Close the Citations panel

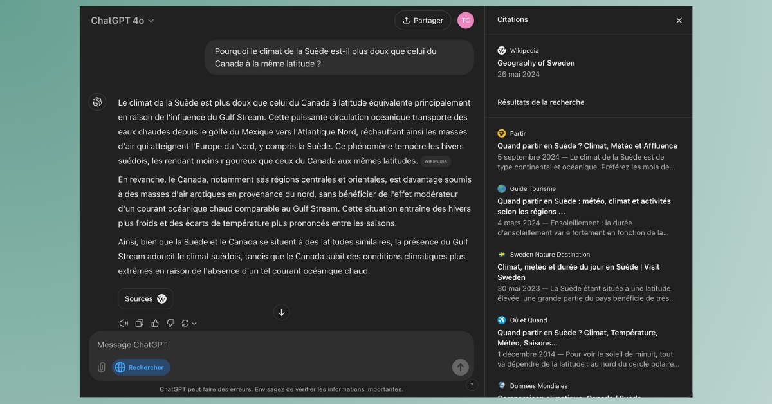(x=679, y=21)
